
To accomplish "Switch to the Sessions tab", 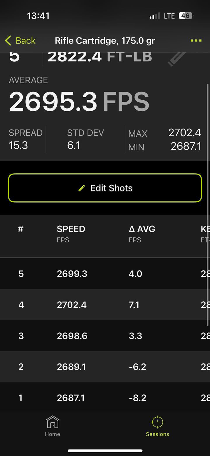I will pos(157,427).
